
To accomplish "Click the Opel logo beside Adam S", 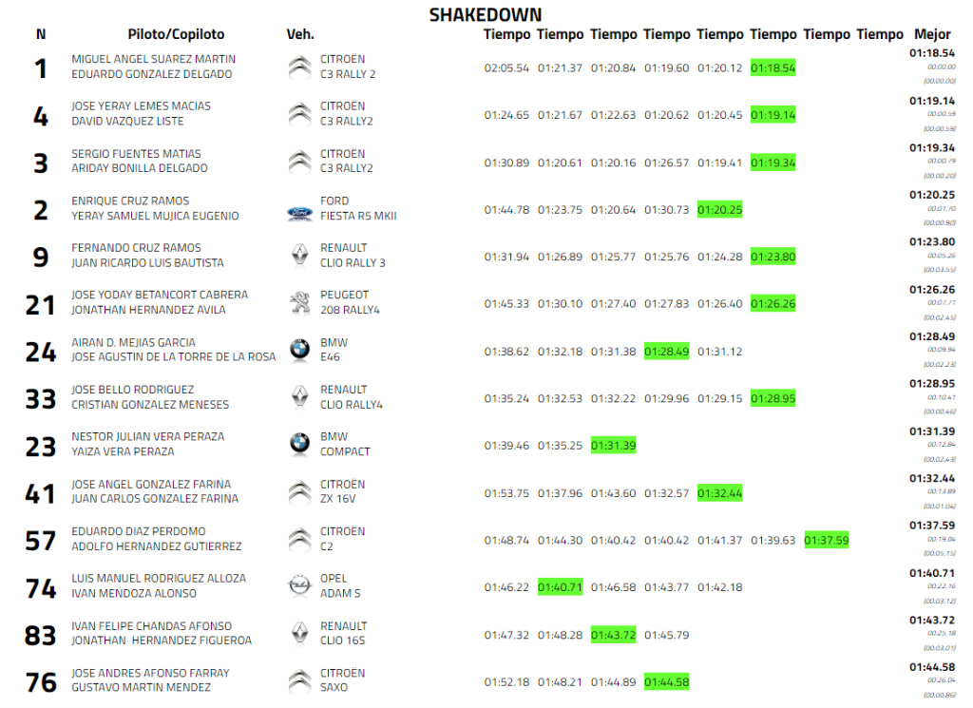I will click(299, 586).
